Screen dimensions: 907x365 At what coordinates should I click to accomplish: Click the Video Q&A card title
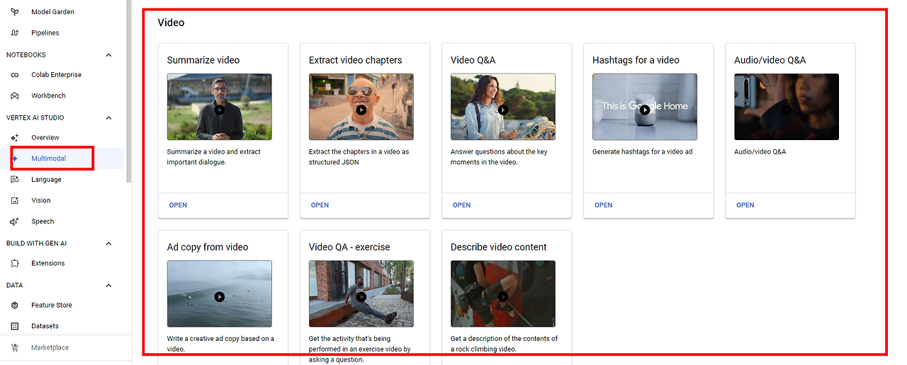pyautogui.click(x=473, y=60)
